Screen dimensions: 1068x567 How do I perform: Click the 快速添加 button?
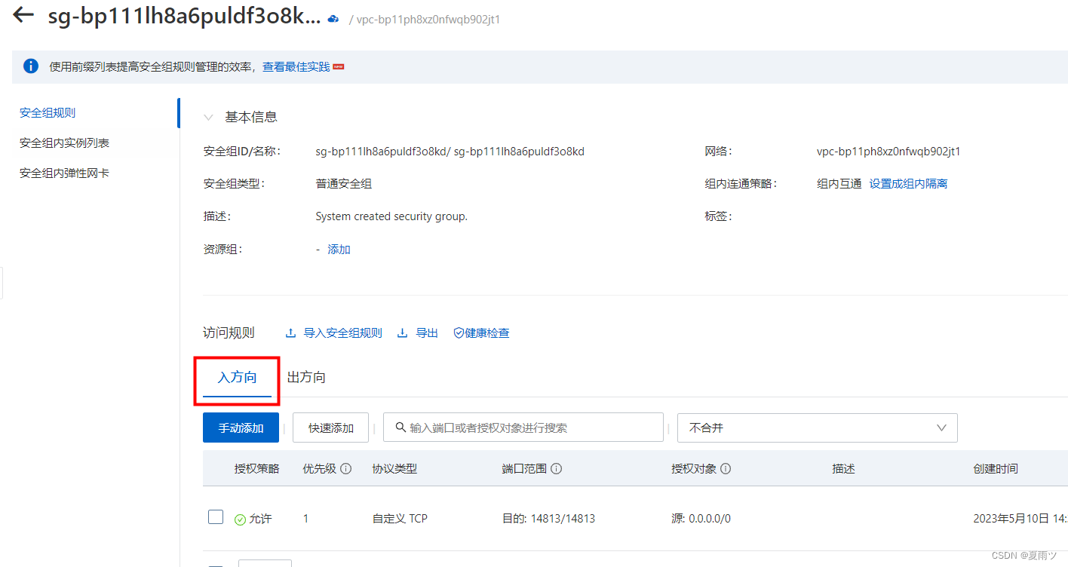331,428
